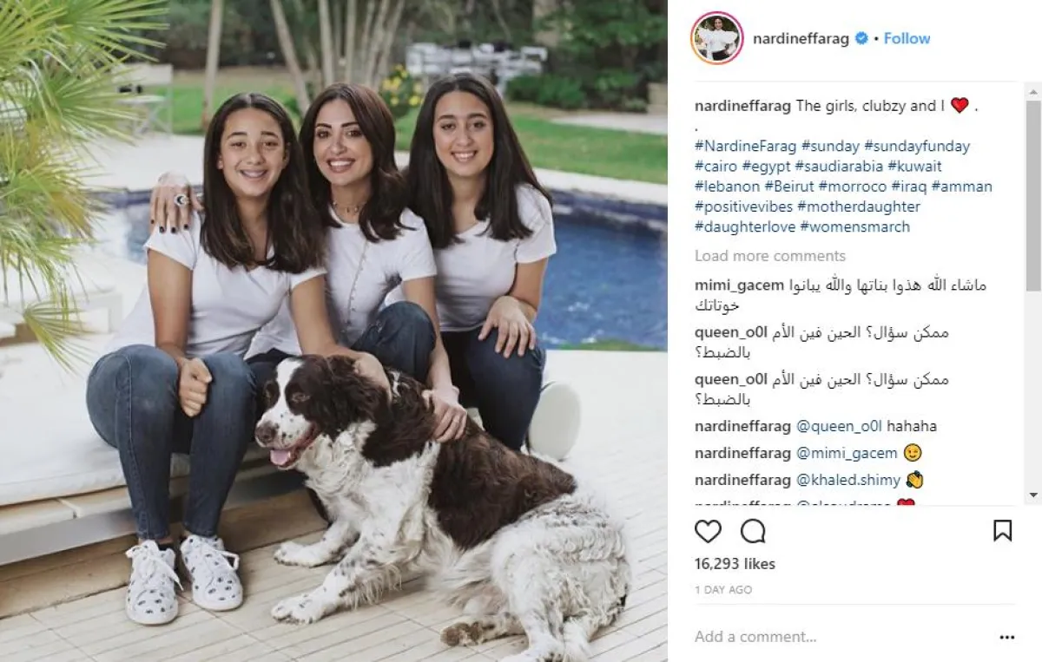
Task: Like the post with the heart icon
Action: 709,531
